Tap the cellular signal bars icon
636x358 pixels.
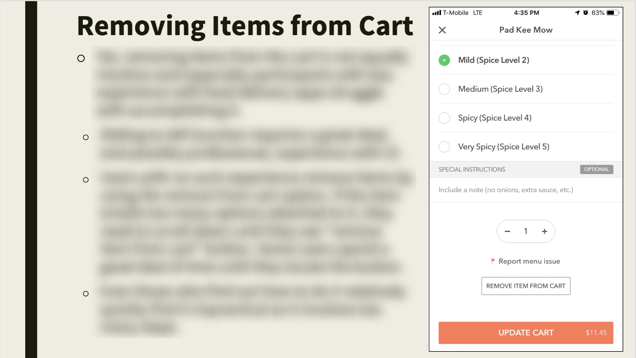[x=437, y=13]
